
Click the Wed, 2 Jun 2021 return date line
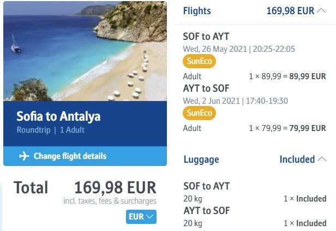tap(236, 100)
